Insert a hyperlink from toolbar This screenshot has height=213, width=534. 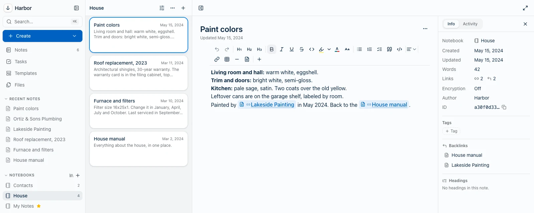pyautogui.click(x=217, y=59)
